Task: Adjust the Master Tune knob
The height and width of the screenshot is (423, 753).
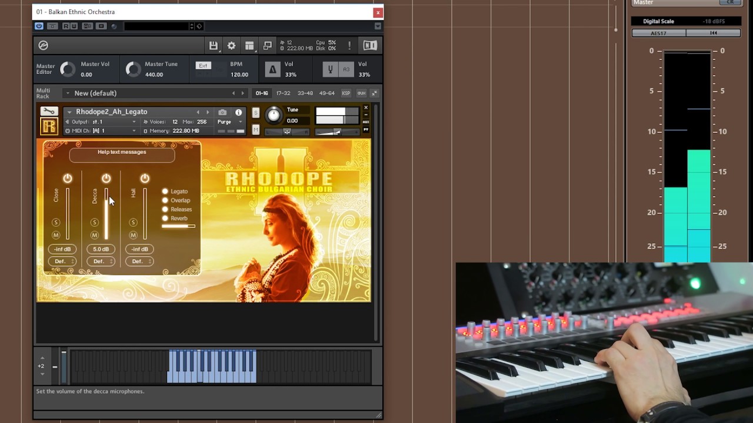Action: coord(134,69)
